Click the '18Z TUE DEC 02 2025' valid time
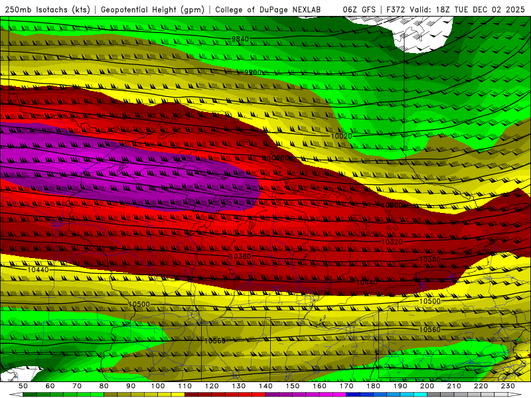The image size is (531, 398). (480, 10)
